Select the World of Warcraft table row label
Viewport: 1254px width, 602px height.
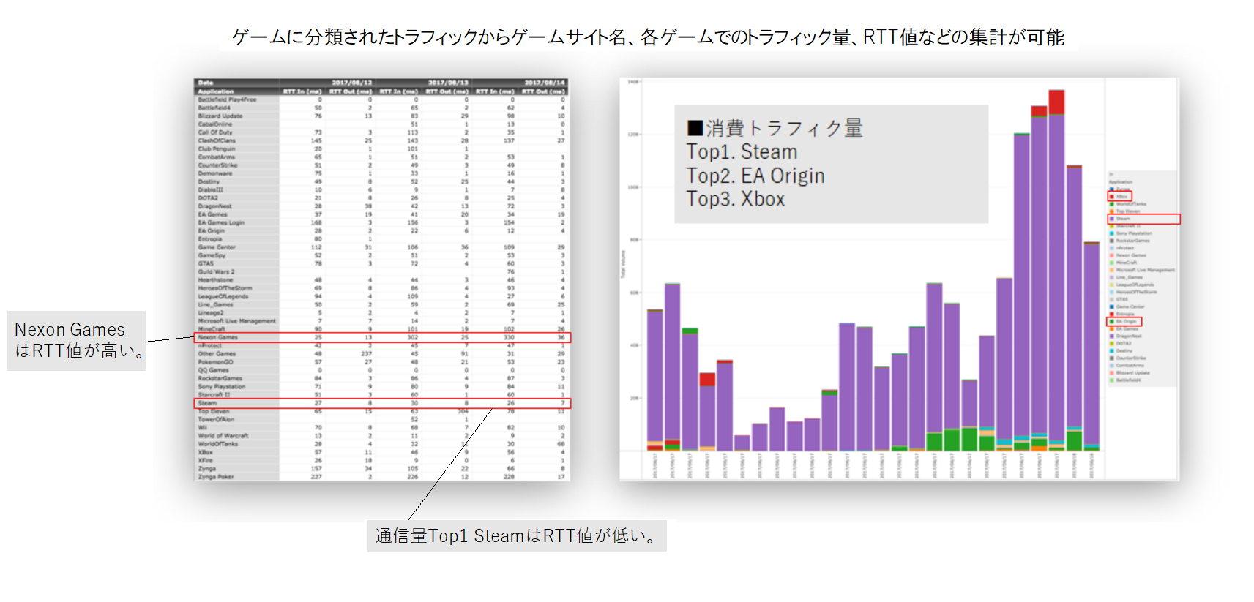(x=223, y=435)
